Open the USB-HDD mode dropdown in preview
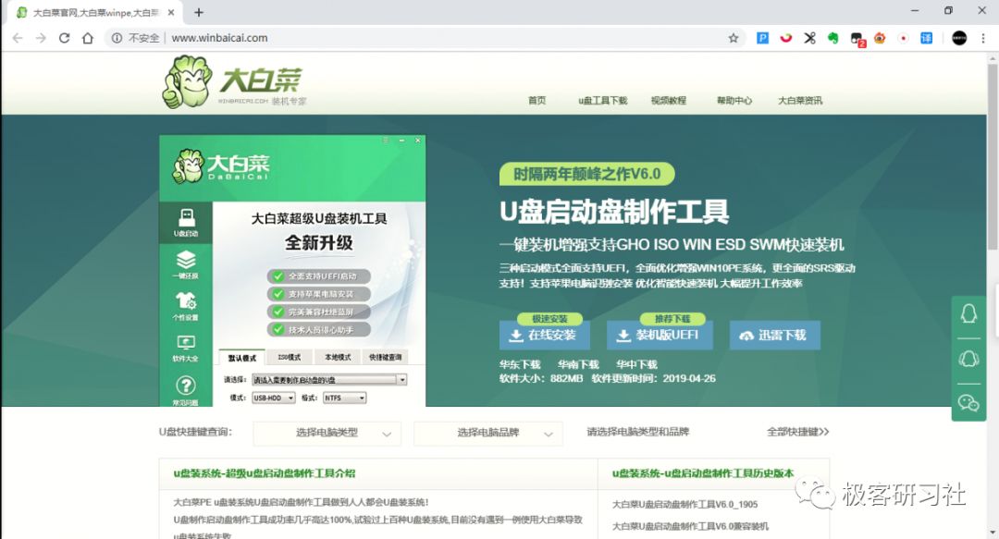 tap(273, 398)
